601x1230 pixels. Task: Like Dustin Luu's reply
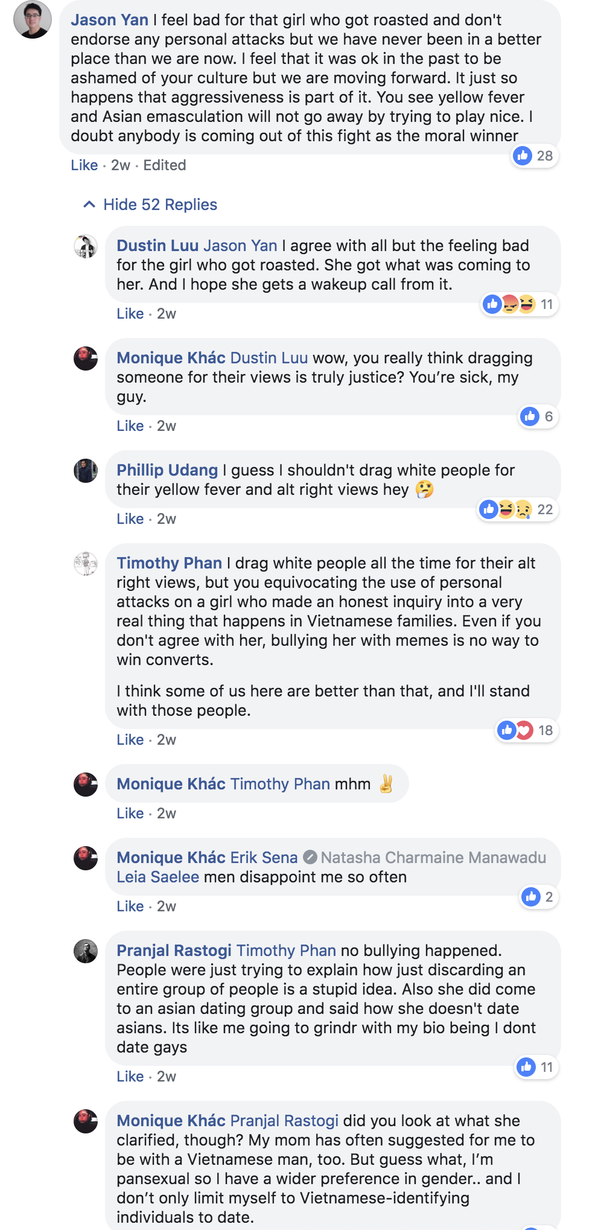pyautogui.click(x=130, y=314)
